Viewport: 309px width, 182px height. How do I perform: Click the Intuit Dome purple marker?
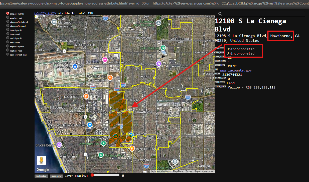(x=158, y=64)
